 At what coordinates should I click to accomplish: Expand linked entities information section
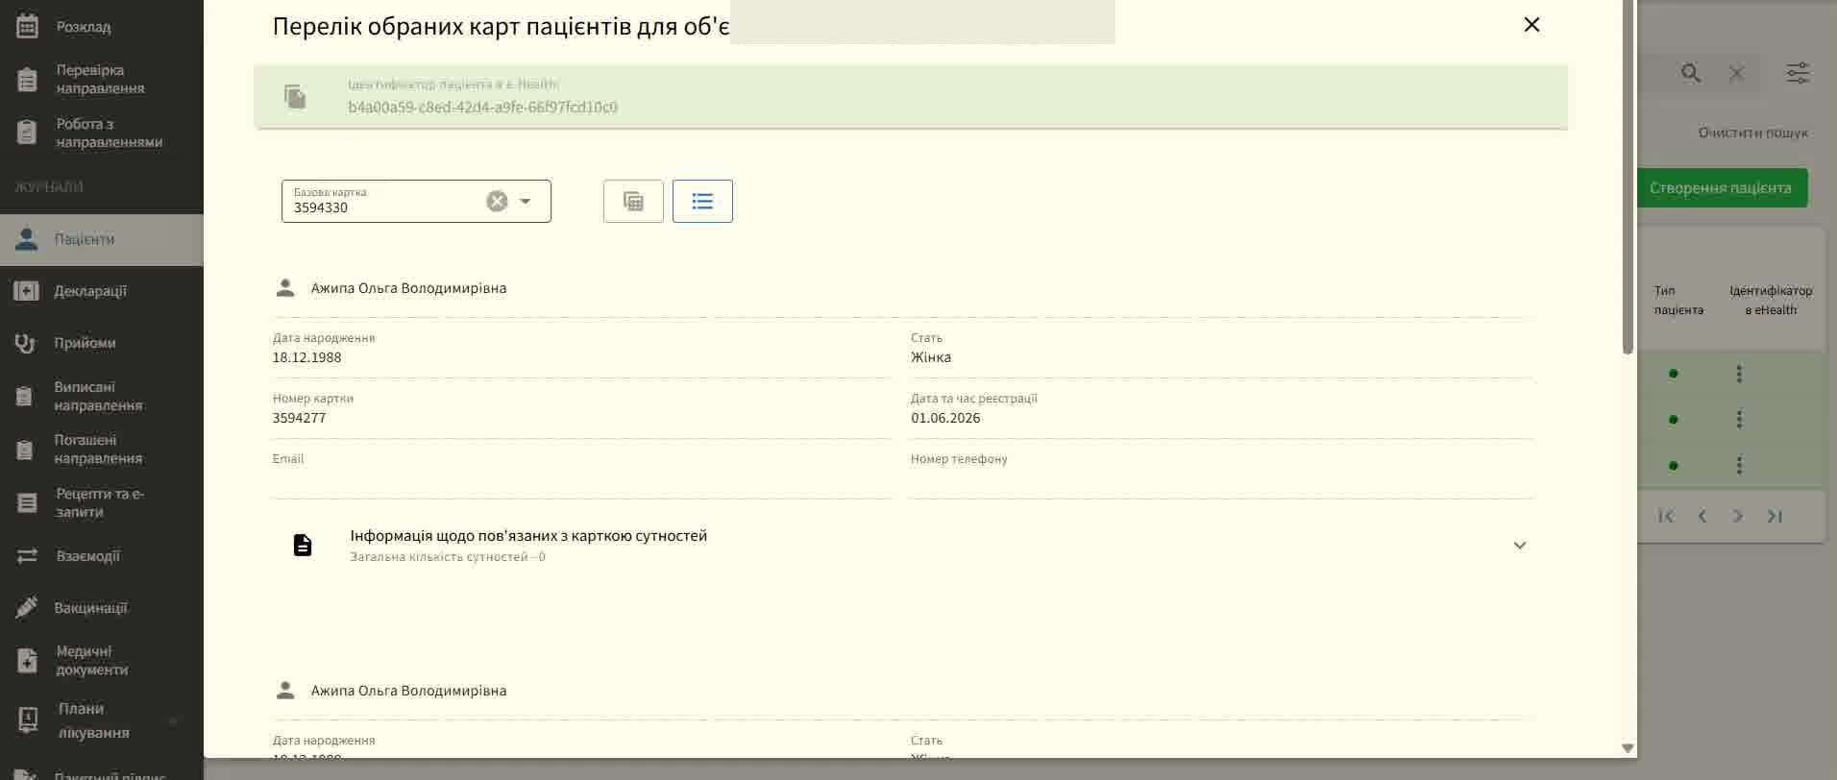click(1520, 546)
